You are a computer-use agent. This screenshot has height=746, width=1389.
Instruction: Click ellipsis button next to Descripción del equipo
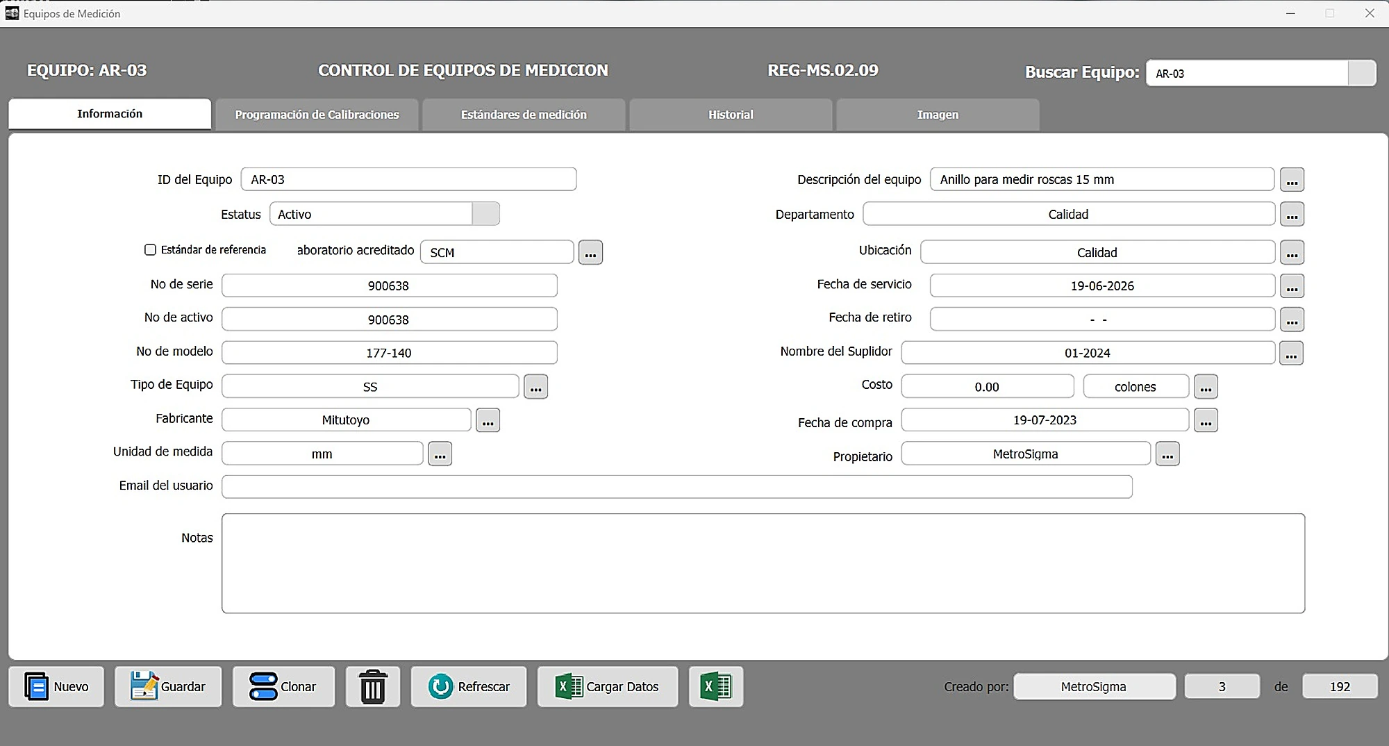pyautogui.click(x=1292, y=179)
